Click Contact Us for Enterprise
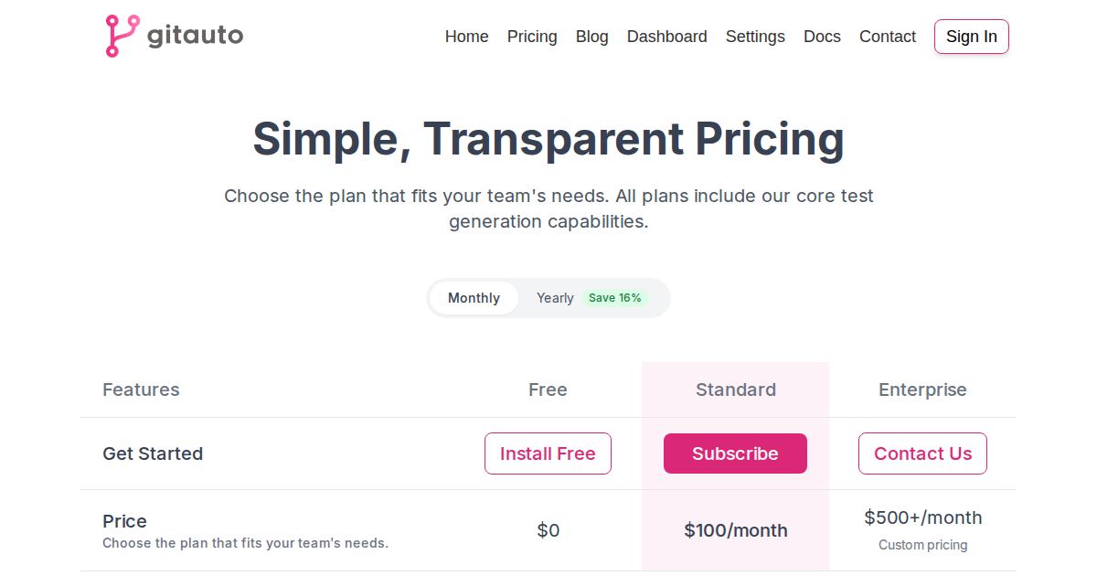Viewport: 1097px width, 576px height. [922, 453]
